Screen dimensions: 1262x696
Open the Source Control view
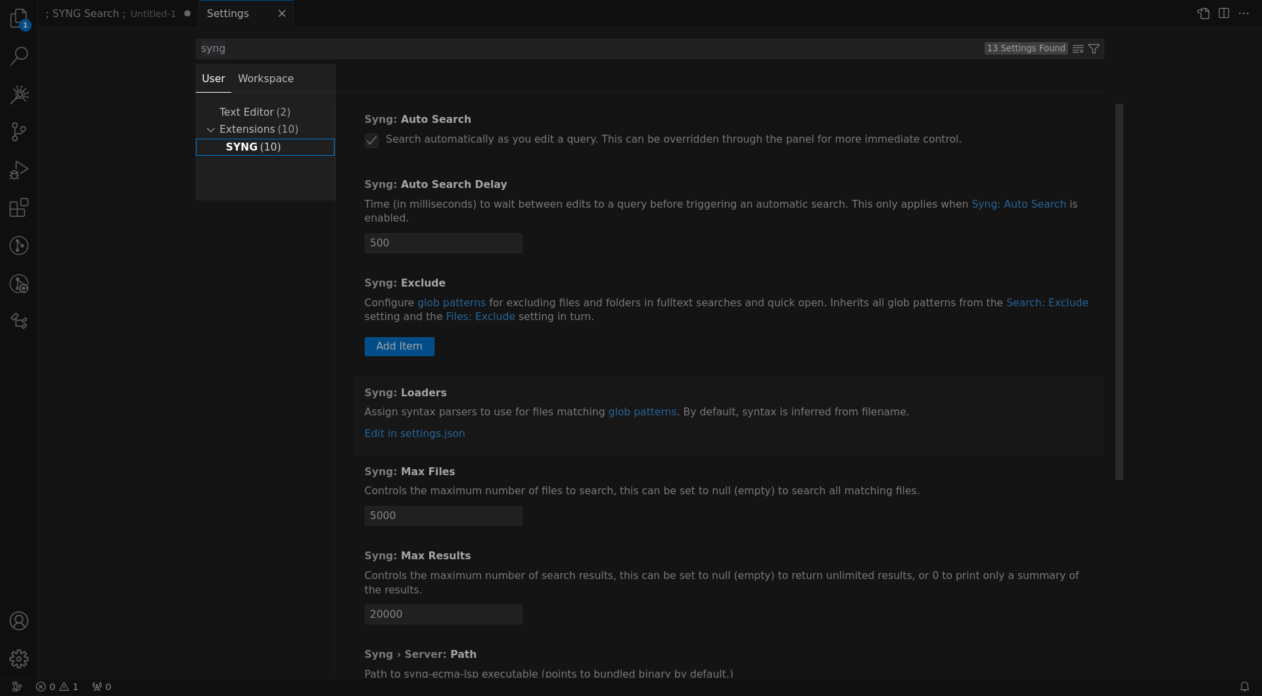pos(19,132)
